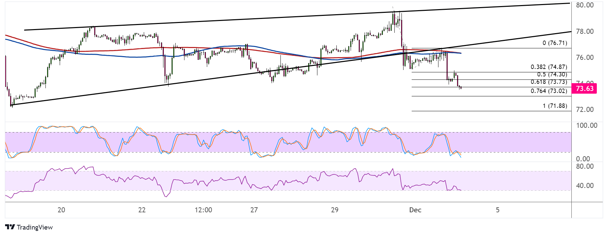608x236 pixels.
Task: Click the date label 20
Action: (61, 210)
